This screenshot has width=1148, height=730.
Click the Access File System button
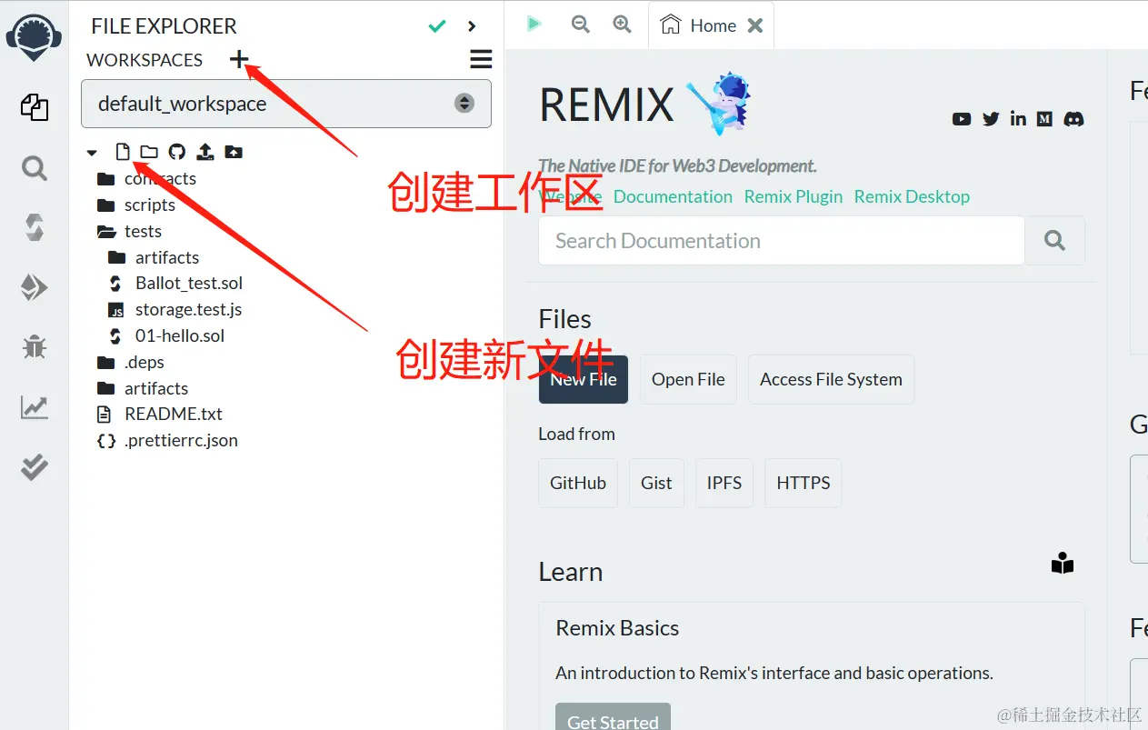pyautogui.click(x=830, y=379)
